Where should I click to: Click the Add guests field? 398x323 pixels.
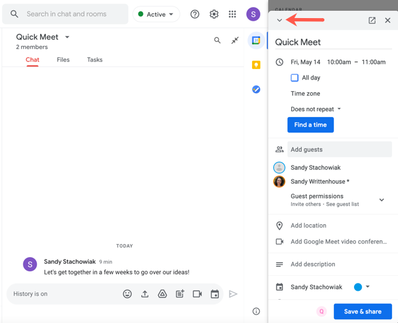tap(340, 149)
